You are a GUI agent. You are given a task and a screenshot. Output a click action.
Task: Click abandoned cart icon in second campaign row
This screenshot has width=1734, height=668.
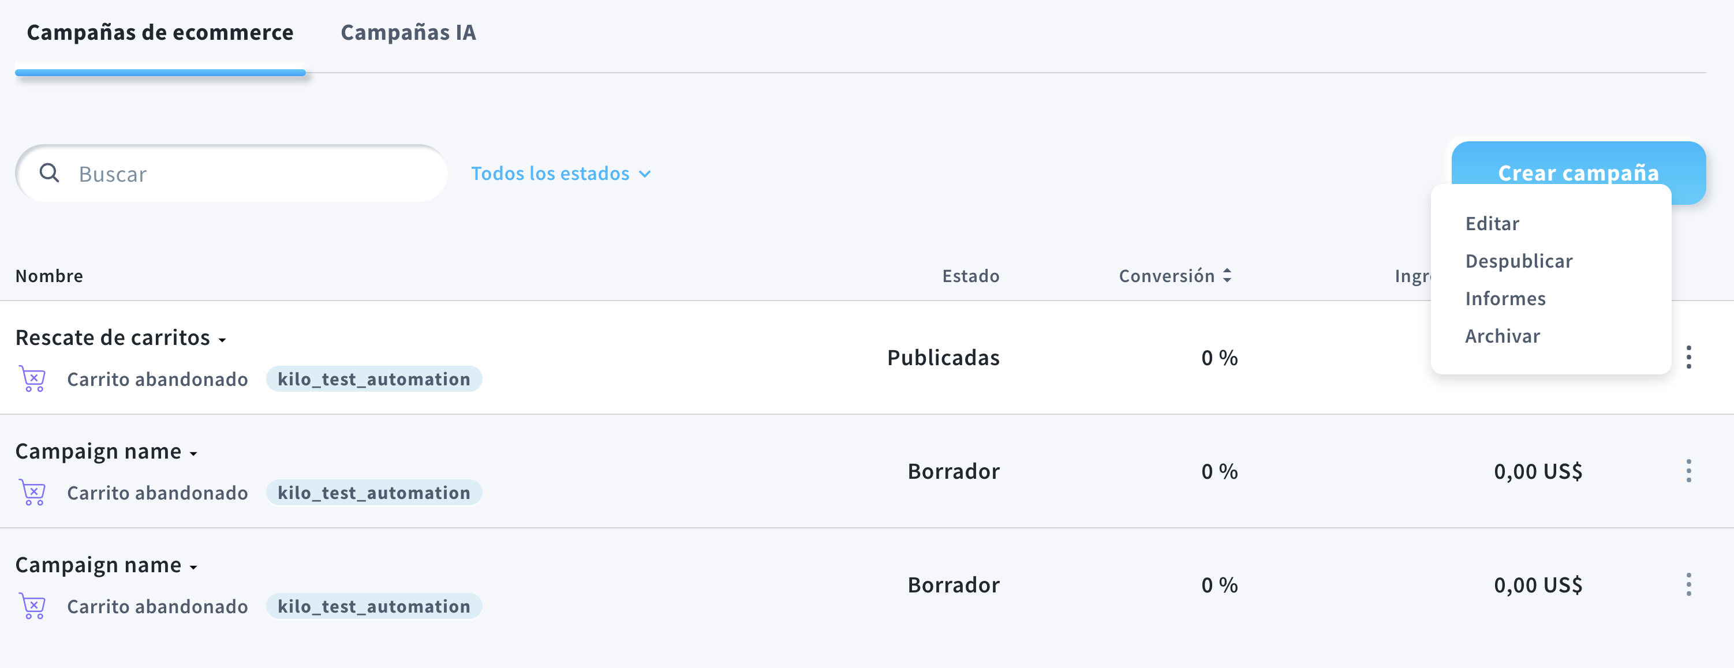pyautogui.click(x=32, y=493)
